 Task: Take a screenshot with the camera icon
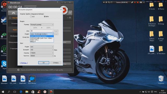pos(141,2)
